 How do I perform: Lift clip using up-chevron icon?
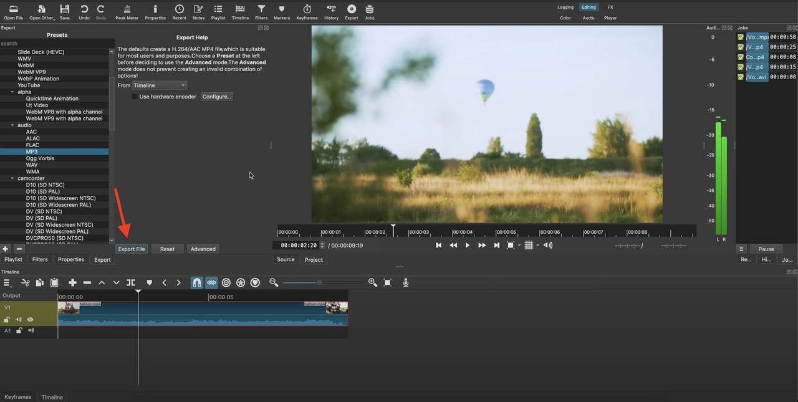click(102, 283)
